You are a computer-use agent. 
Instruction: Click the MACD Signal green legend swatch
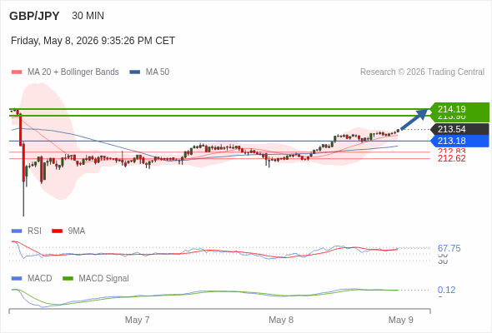pyautogui.click(x=68, y=279)
